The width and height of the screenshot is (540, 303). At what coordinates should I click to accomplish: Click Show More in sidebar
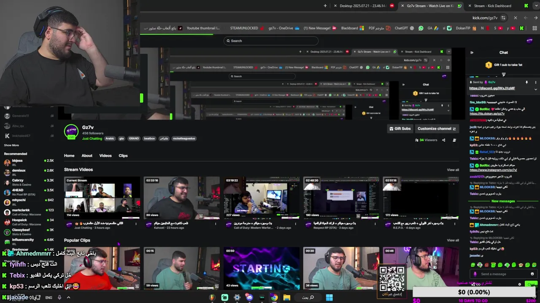[11, 145]
